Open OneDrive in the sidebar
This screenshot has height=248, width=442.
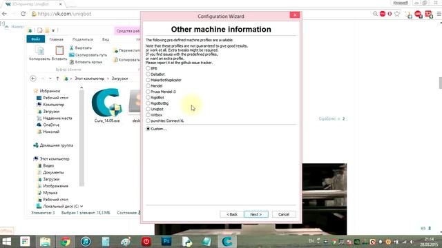coord(48,125)
